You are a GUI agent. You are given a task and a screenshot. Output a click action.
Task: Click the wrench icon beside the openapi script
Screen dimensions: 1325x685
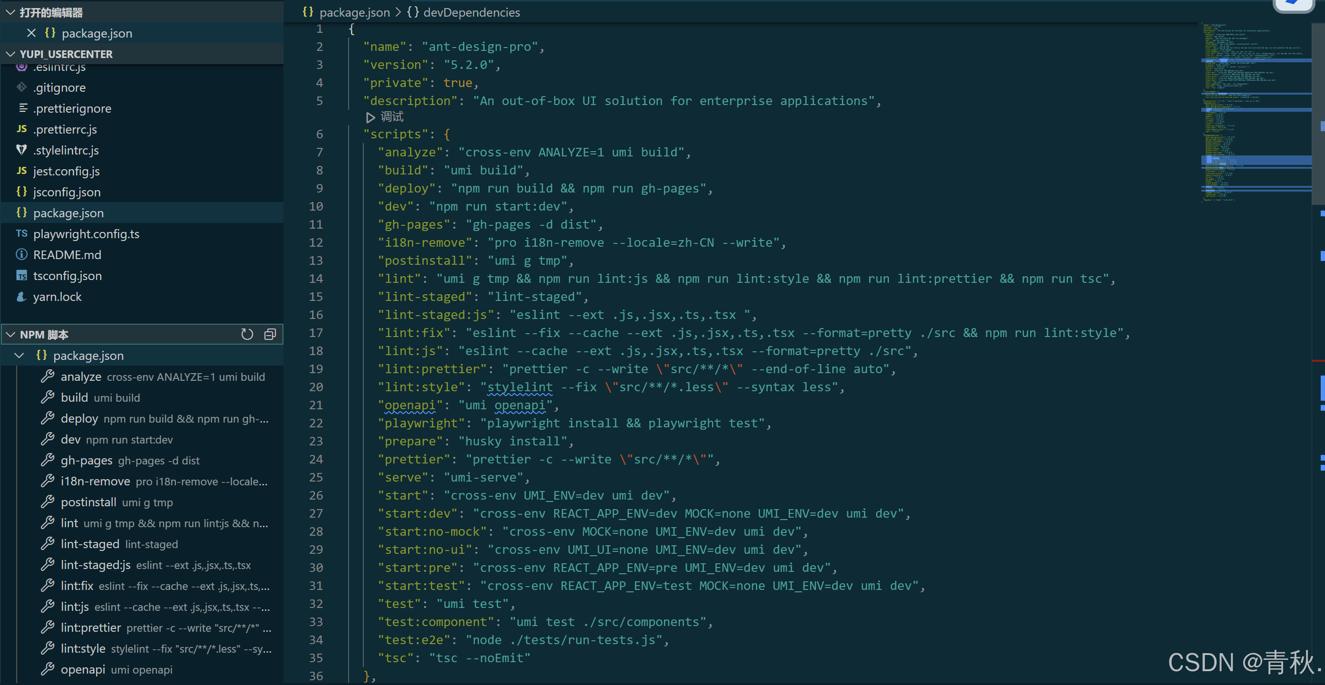point(48,669)
